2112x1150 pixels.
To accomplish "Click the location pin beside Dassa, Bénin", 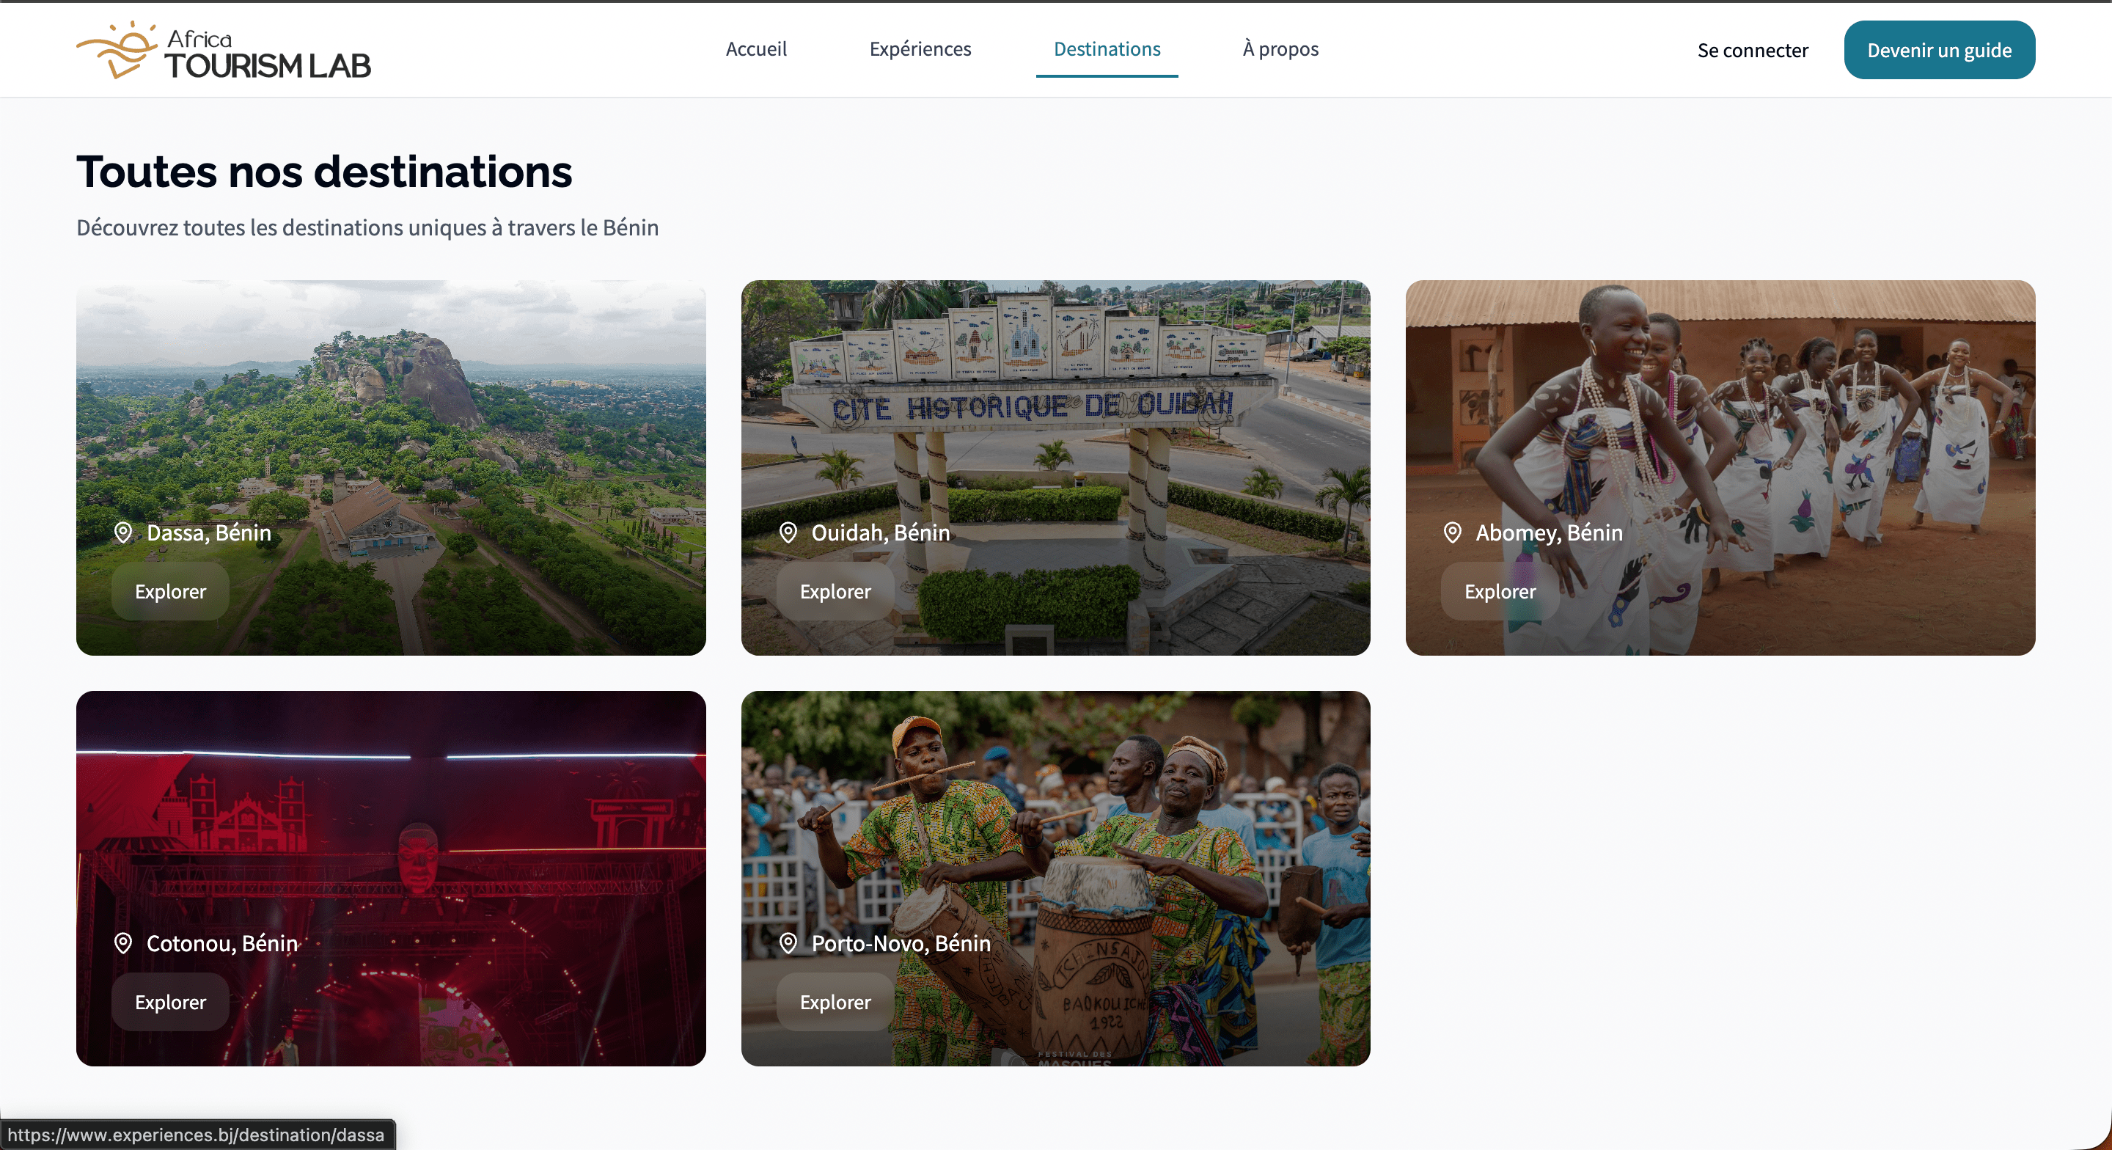I will pyautogui.click(x=123, y=533).
